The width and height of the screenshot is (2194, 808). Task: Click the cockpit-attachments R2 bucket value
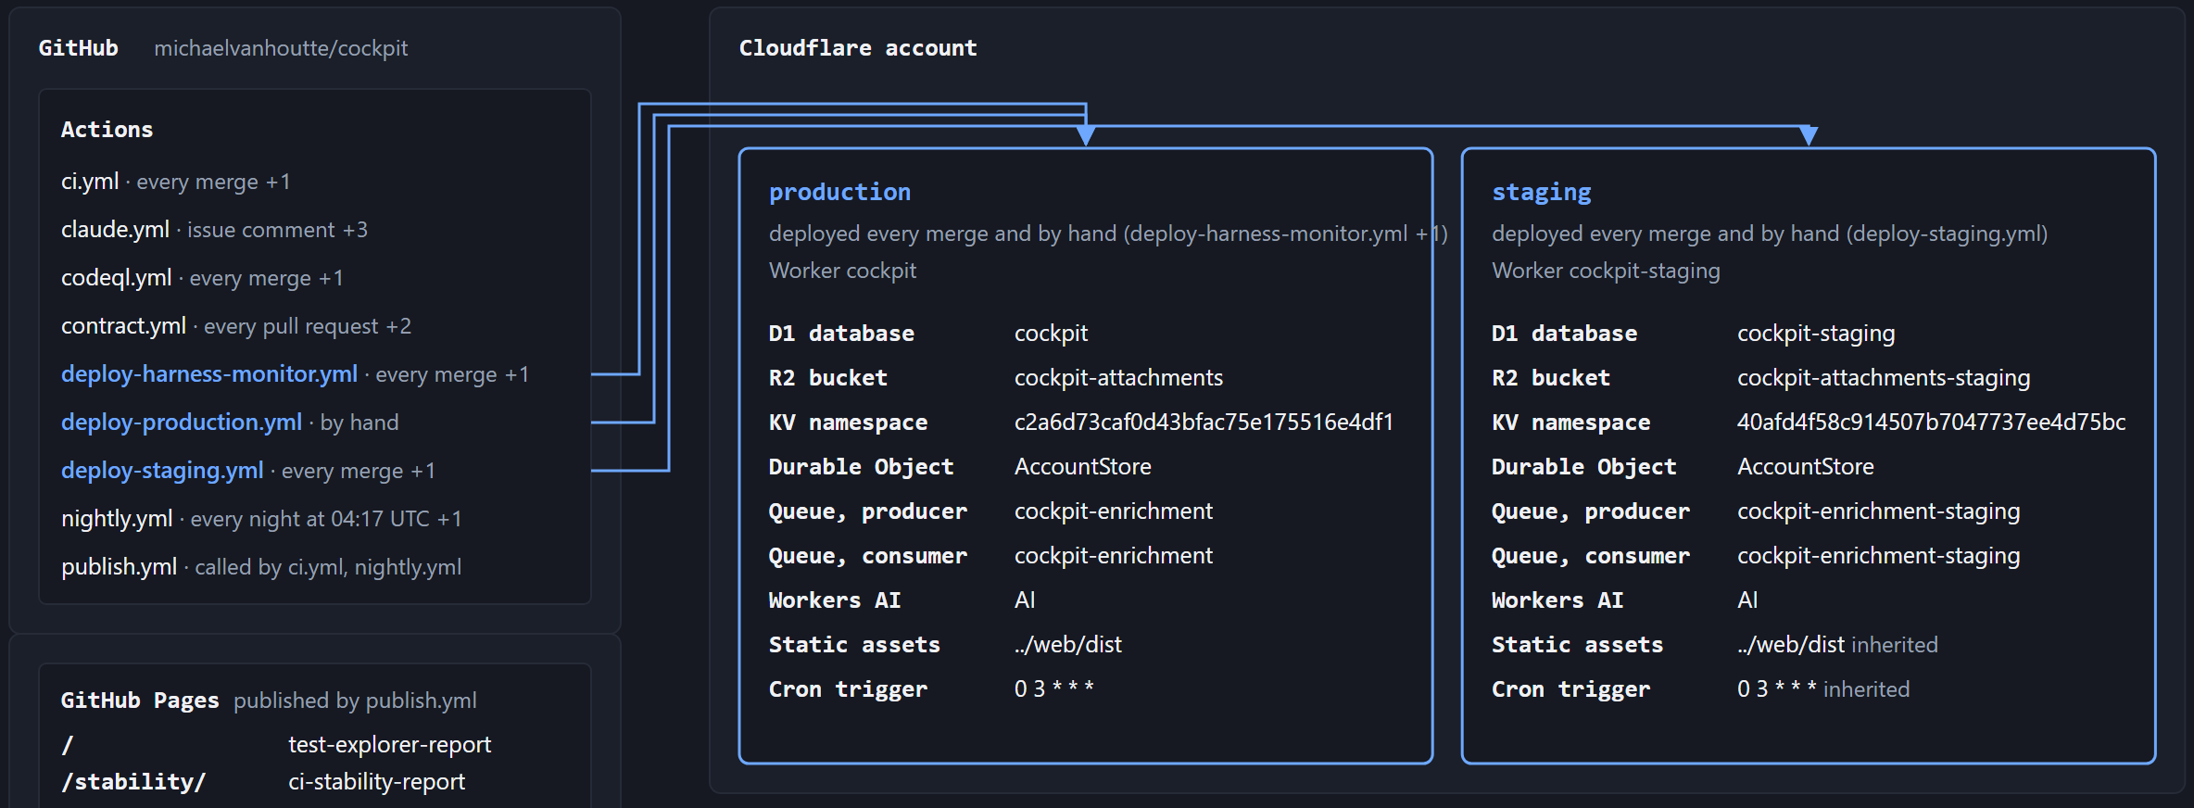coord(1118,378)
